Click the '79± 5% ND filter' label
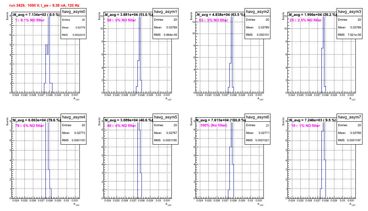The image size is (368, 211). (30, 126)
